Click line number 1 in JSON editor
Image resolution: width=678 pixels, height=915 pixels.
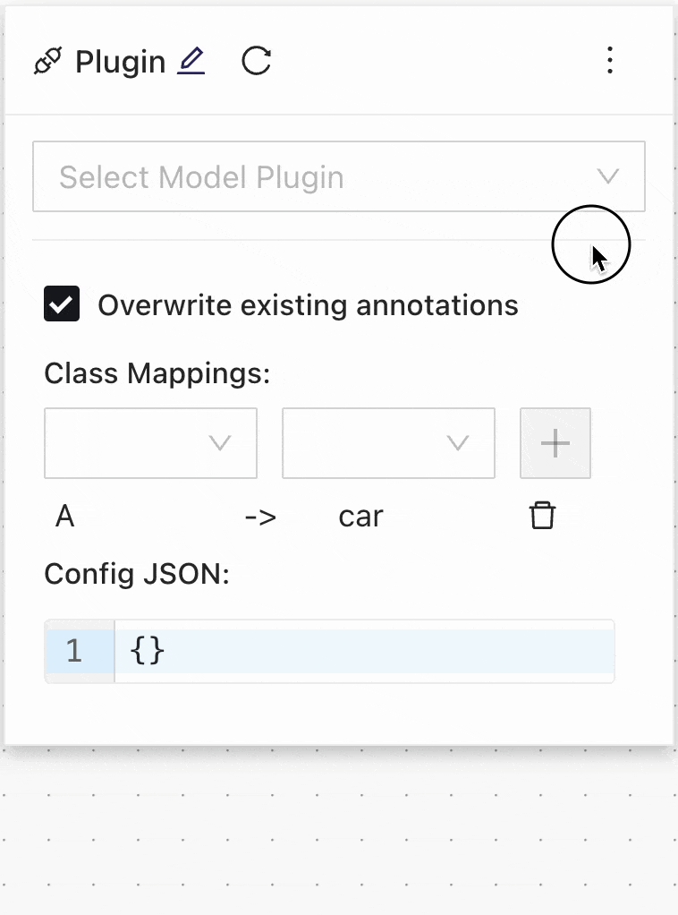[x=75, y=651]
